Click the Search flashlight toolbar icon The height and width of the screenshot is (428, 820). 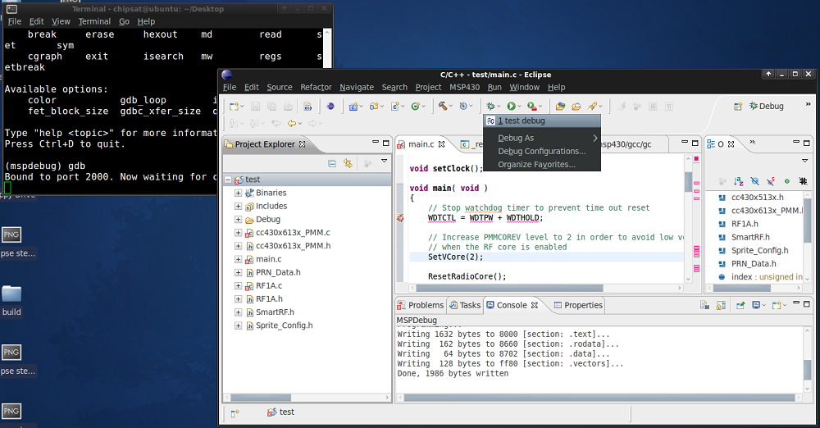[592, 107]
